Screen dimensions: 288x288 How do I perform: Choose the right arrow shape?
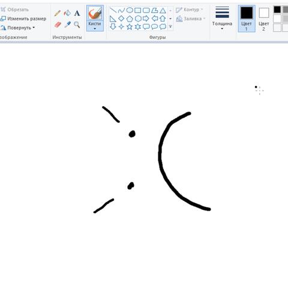click(x=146, y=19)
